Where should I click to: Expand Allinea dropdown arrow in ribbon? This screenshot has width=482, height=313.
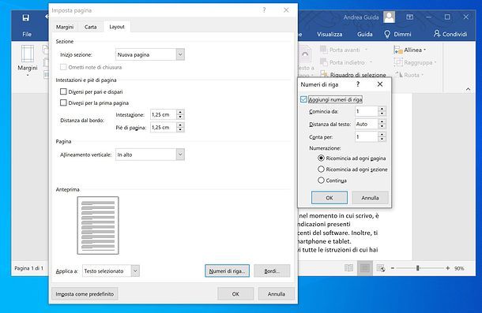click(424, 50)
